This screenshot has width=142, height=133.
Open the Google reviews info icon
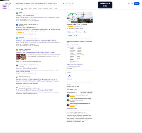click(76, 92)
